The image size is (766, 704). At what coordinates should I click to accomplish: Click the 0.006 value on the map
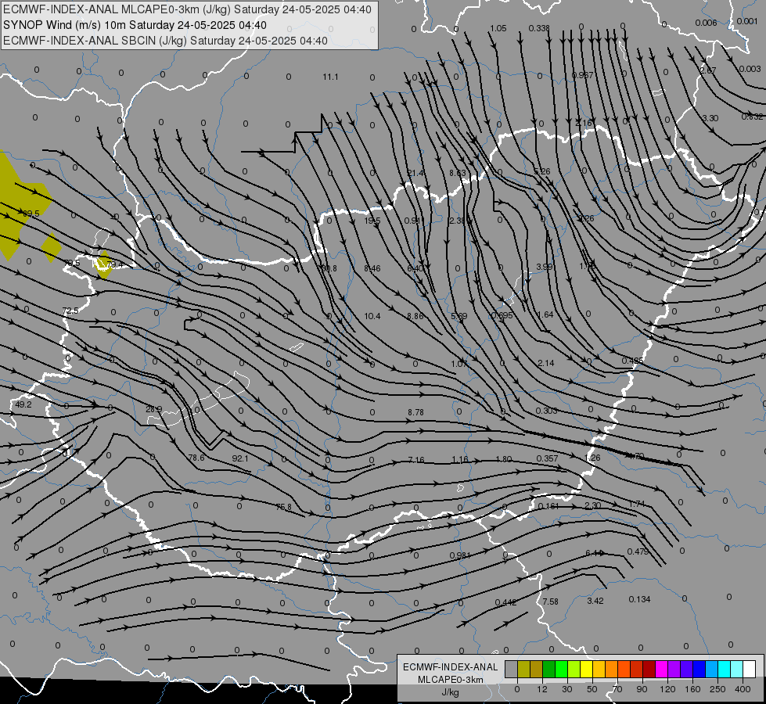coord(706,23)
